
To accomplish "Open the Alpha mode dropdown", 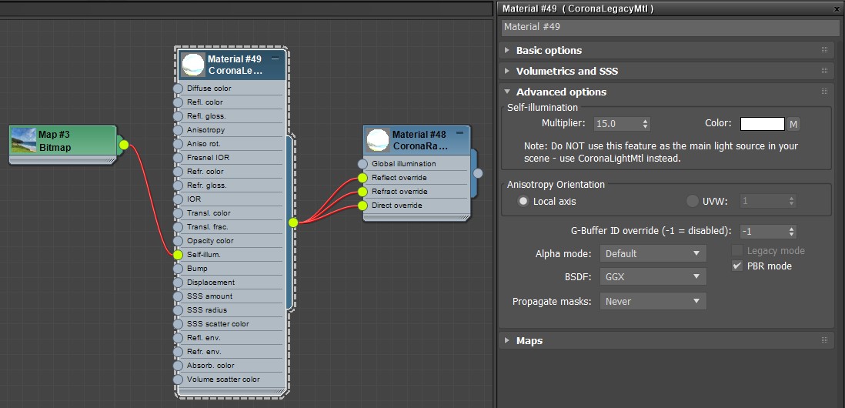I will pos(653,253).
